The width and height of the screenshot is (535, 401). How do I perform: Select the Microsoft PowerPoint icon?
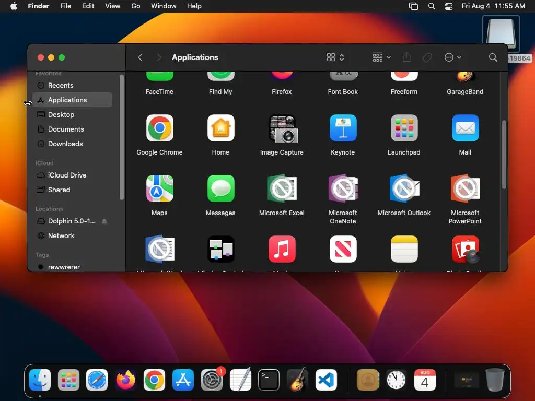click(465, 188)
